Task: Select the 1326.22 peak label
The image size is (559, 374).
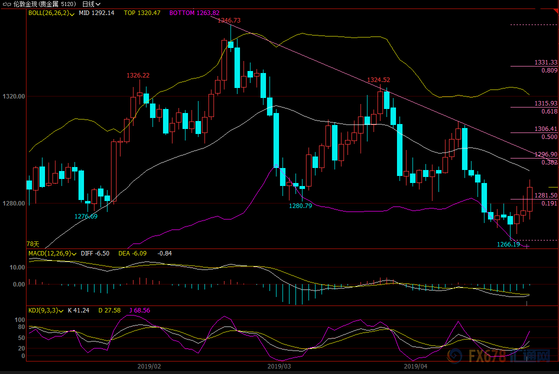Action: 138,75
